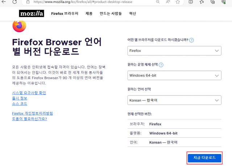Open the Windows 64-bit platform dropdown
This screenshot has height=166, width=232.
[174, 75]
